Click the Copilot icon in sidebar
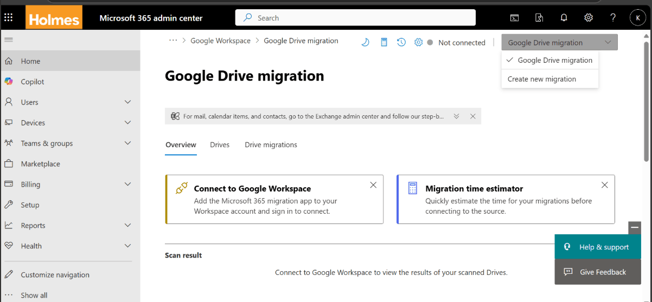Viewport: 652px width, 302px height. pos(9,82)
